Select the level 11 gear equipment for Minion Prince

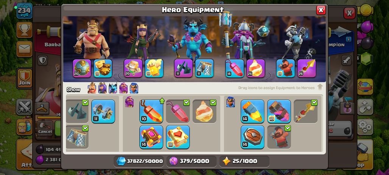tap(103, 111)
